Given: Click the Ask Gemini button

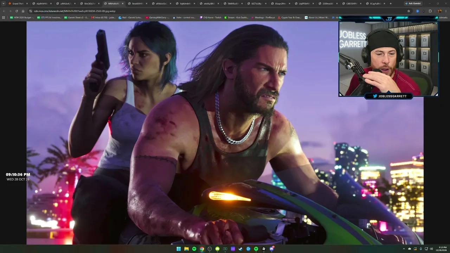Looking at the screenshot, I should pyautogui.click(x=413, y=4).
